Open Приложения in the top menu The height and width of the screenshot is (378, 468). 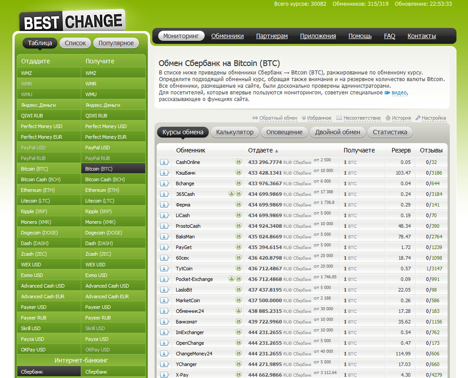coord(318,36)
